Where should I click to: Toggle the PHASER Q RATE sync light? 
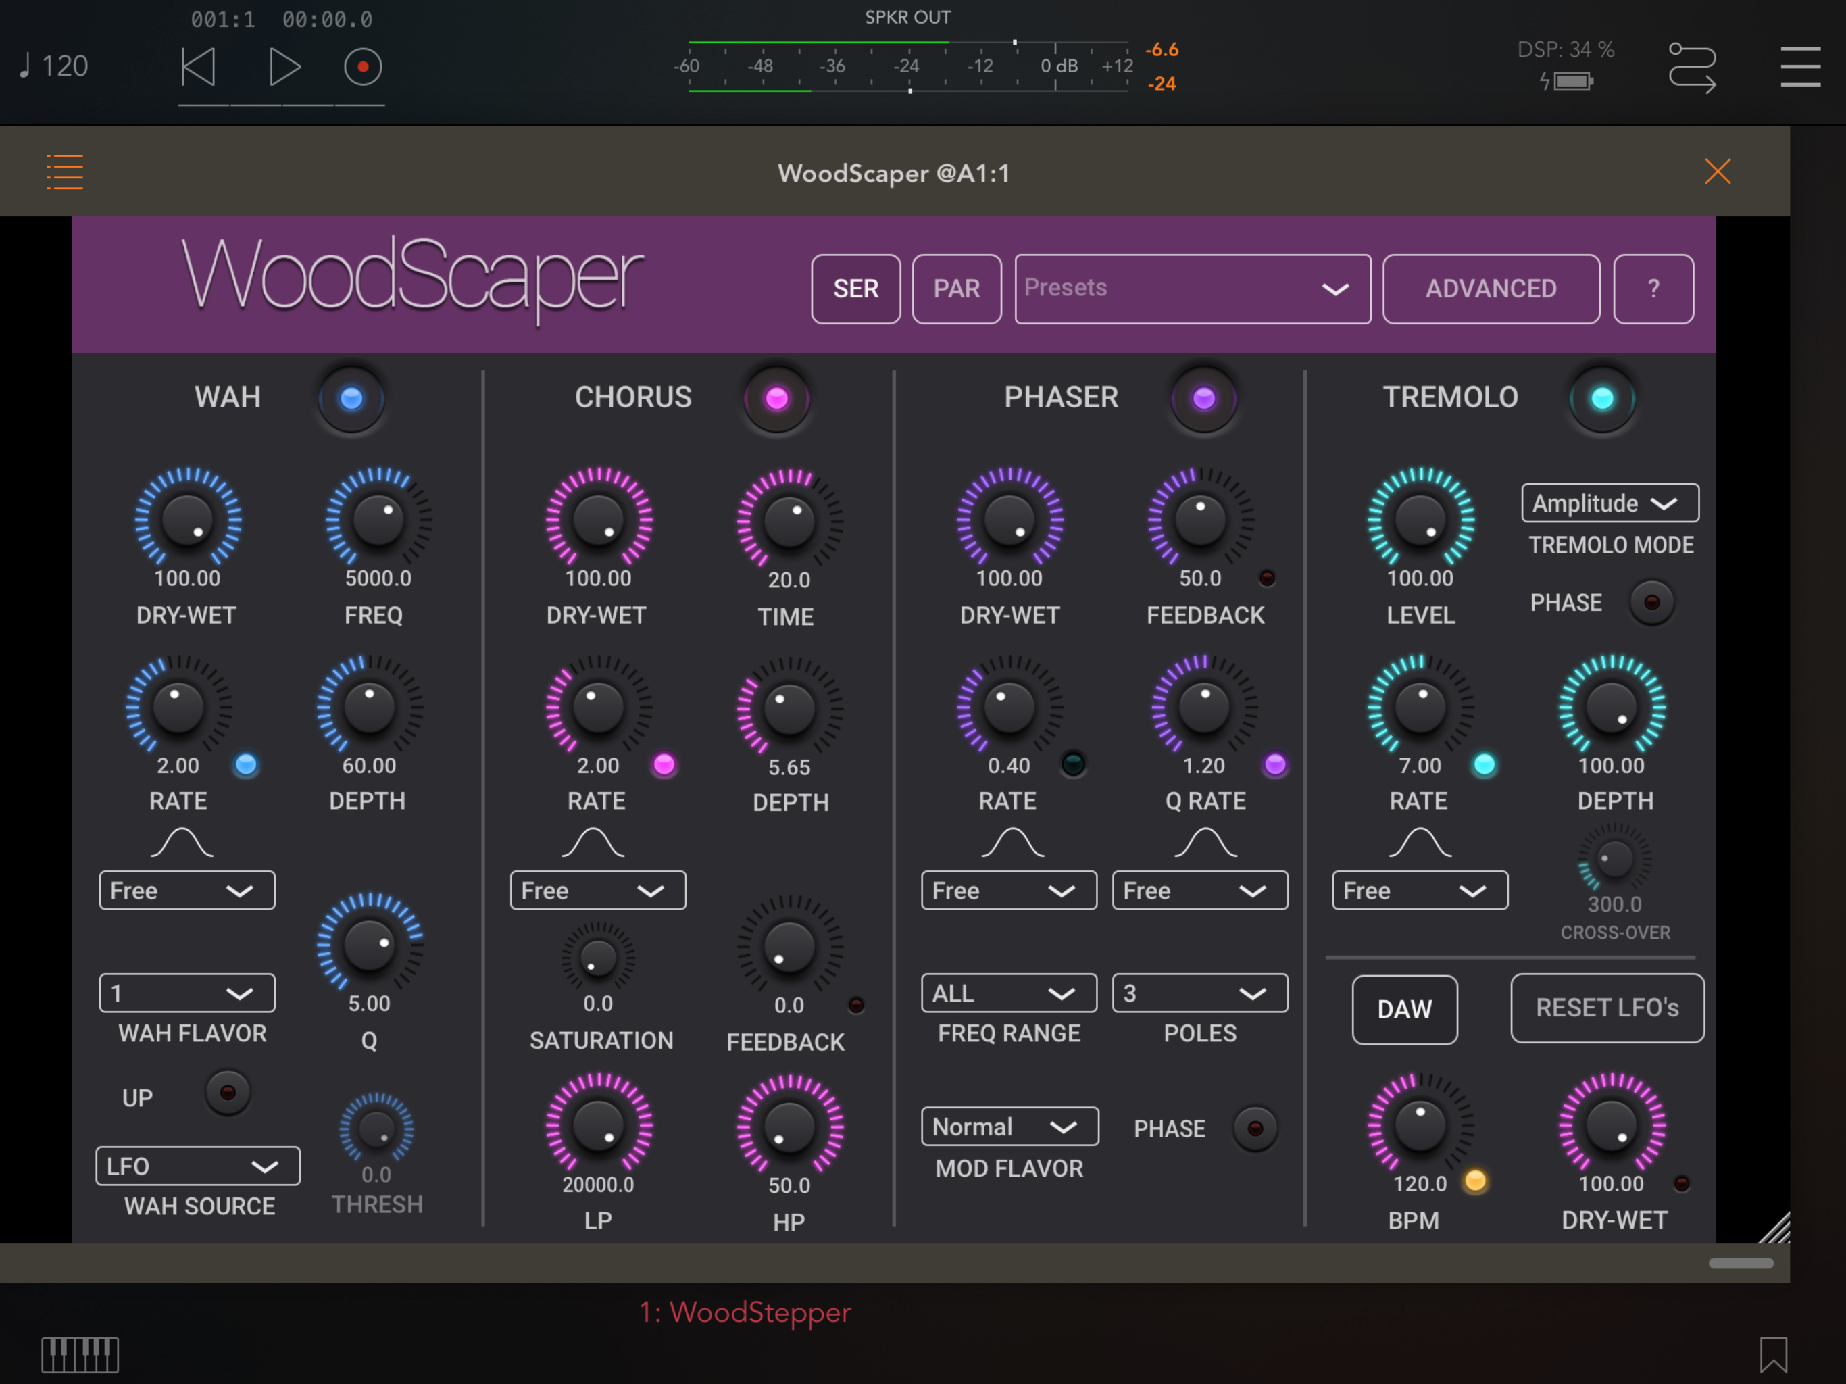(1274, 764)
